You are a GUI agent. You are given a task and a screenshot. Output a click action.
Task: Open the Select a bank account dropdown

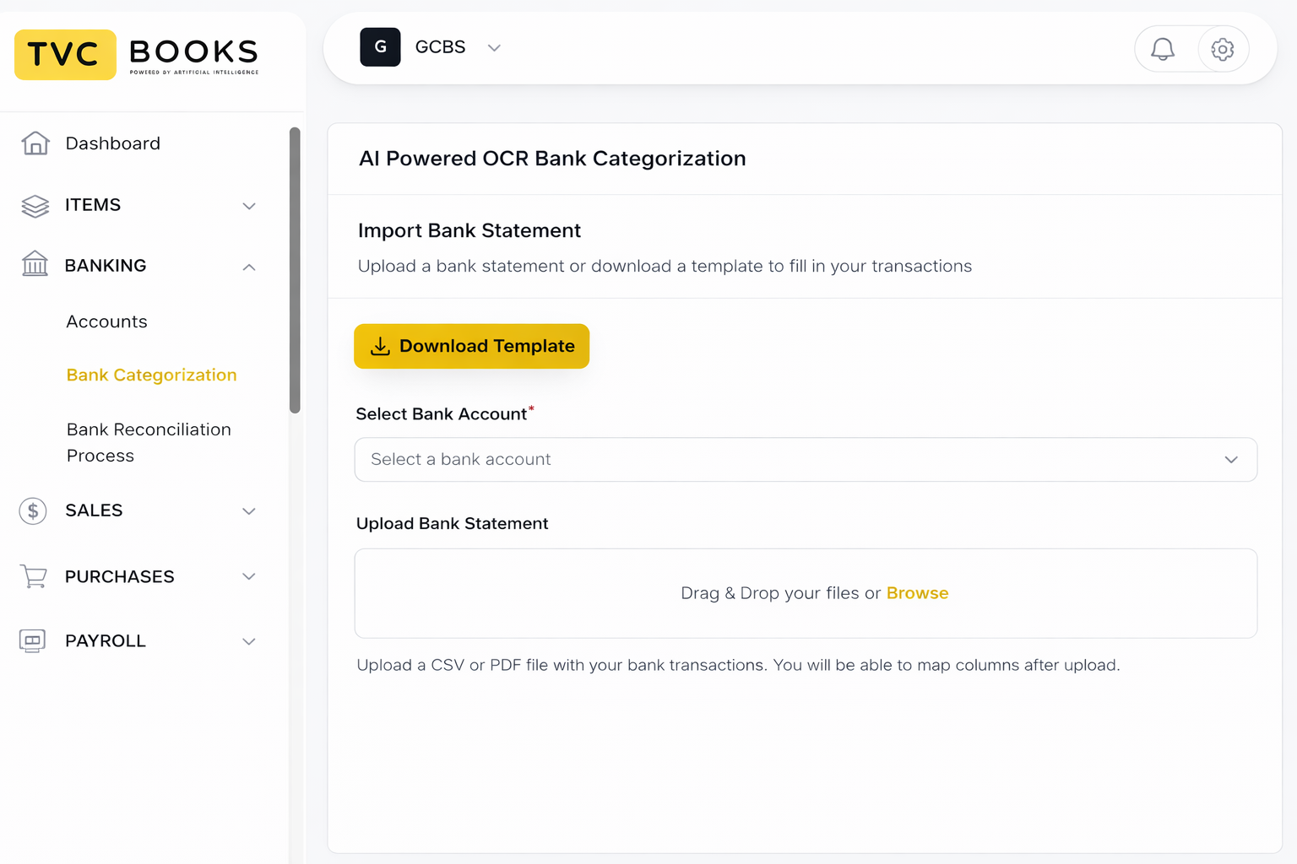point(806,460)
